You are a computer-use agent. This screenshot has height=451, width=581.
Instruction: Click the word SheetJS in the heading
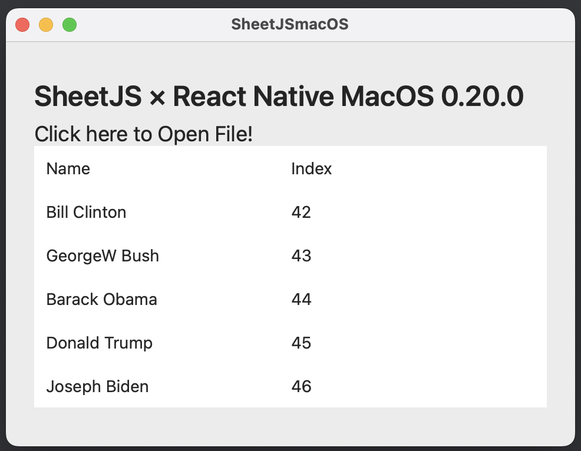[88, 97]
